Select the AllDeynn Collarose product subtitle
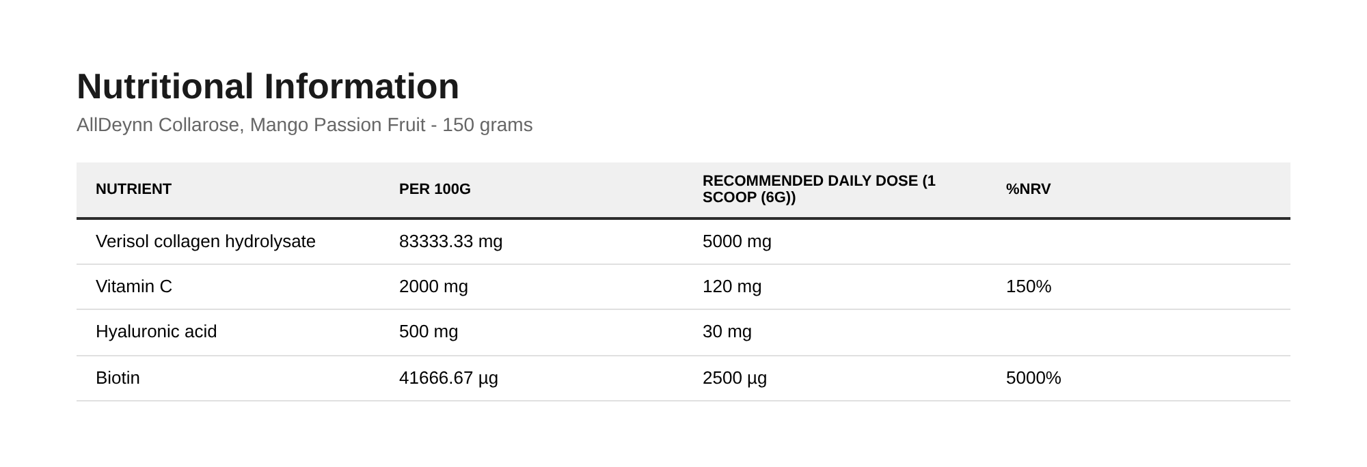 point(304,125)
